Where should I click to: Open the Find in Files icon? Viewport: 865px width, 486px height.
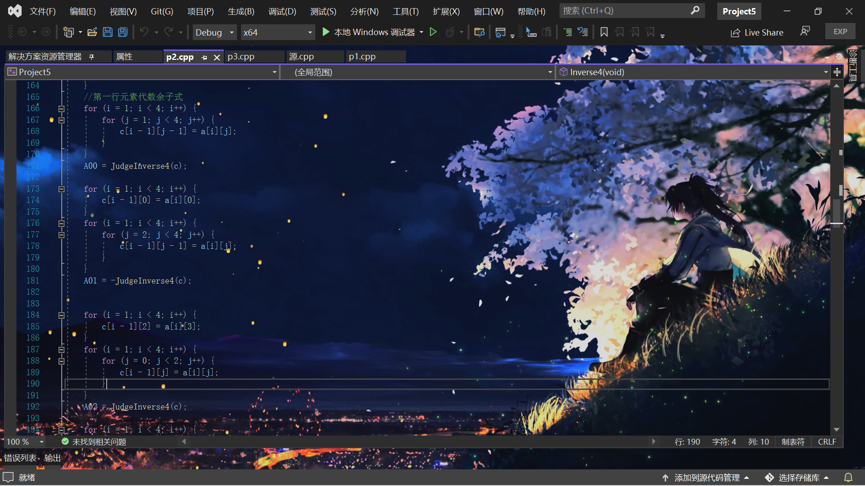[479, 32]
